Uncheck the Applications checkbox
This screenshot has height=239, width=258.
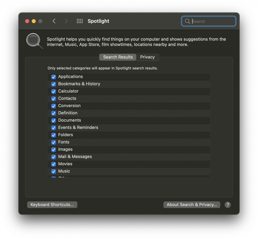click(x=53, y=77)
